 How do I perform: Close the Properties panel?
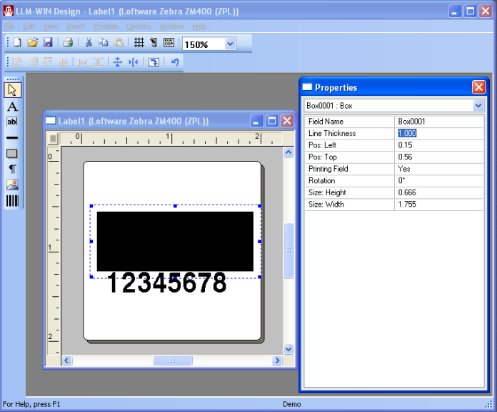[x=478, y=87]
